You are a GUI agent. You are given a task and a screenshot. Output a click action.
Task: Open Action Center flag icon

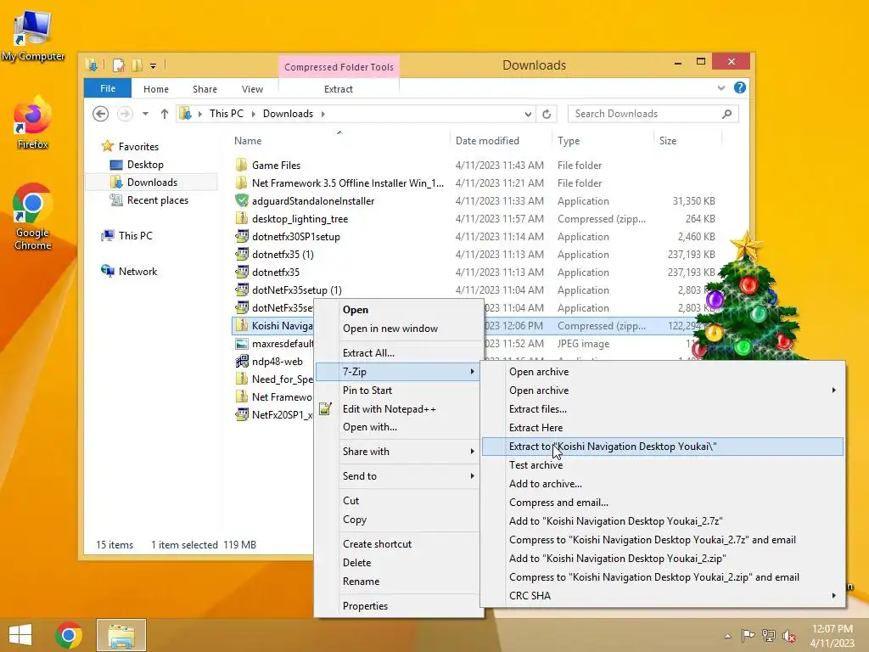(x=748, y=635)
